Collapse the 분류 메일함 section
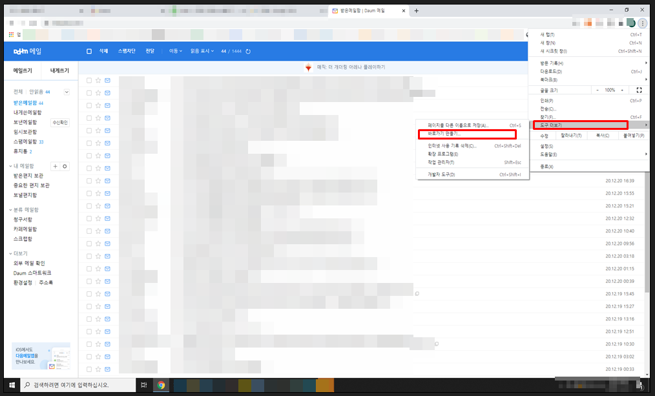The image size is (655, 396). pos(10,210)
